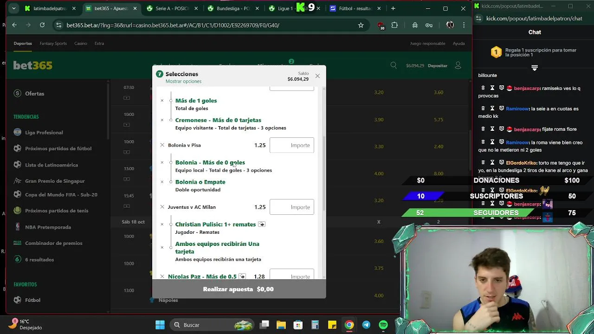Open NBA Pretemporada in sidebar
Screen dimensions: 594x334
coord(48,227)
